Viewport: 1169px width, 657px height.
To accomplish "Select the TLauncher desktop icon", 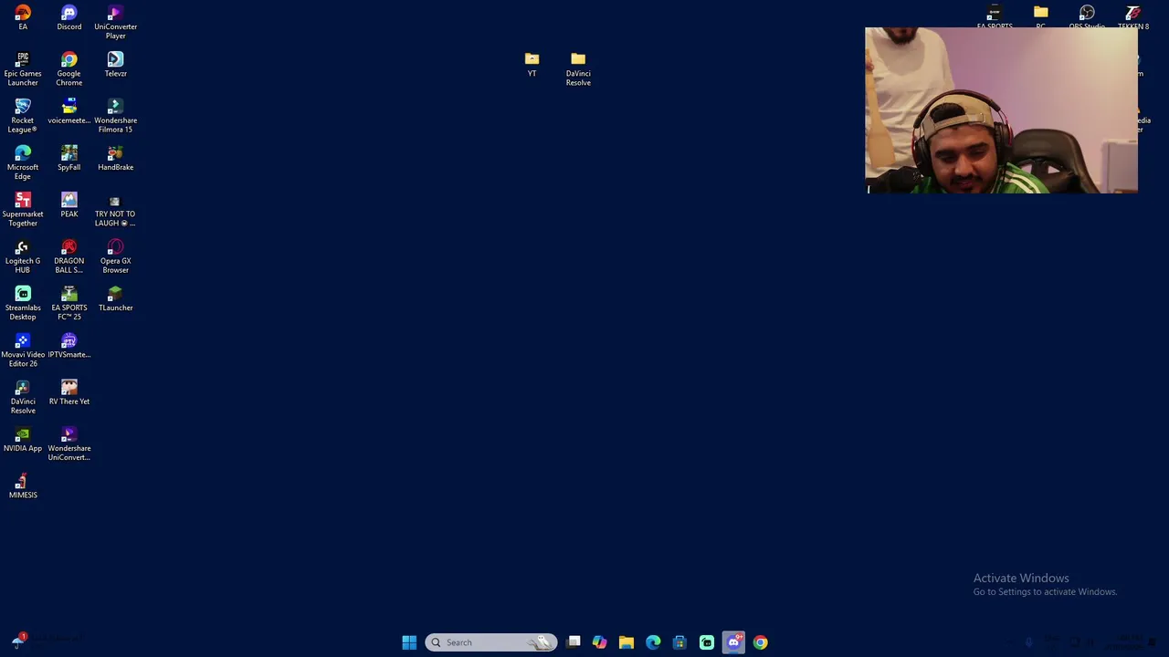I will (115, 298).
